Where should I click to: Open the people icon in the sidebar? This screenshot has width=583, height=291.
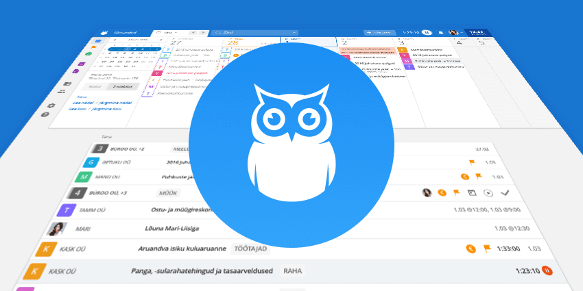pyautogui.click(x=62, y=91)
